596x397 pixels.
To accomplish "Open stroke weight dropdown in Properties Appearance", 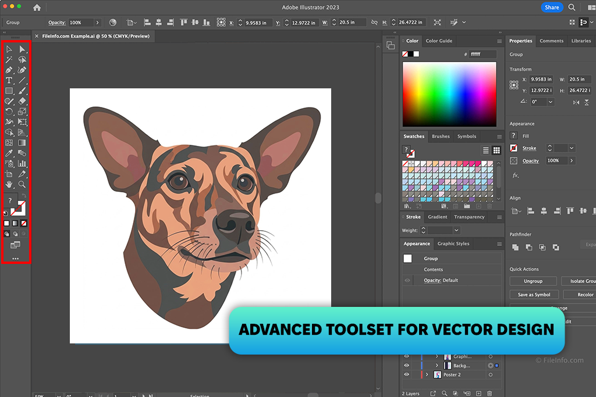I will pos(572,148).
